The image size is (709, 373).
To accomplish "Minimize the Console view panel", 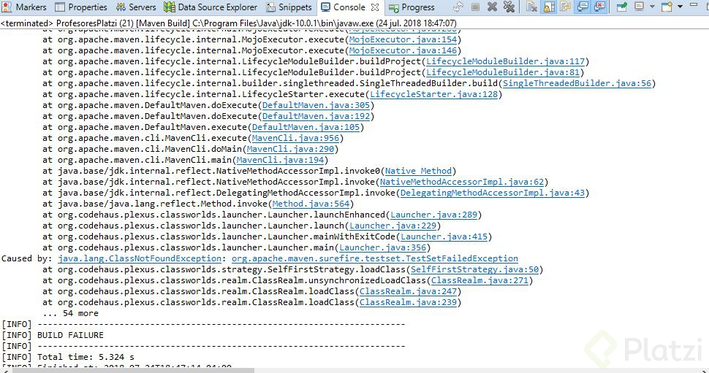I will (694, 4).
